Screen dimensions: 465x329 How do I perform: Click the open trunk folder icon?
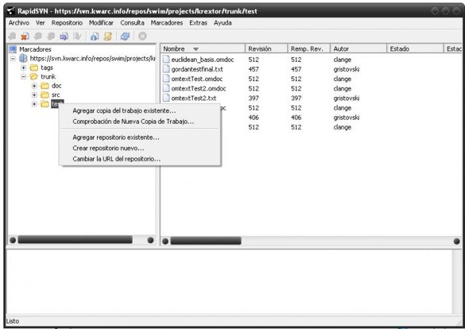click(x=34, y=77)
